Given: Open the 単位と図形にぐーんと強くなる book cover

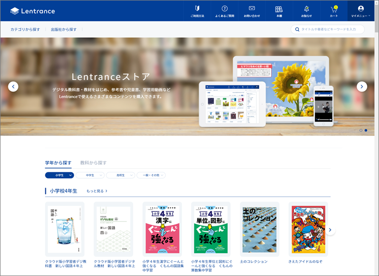Looking at the screenshot, I should coord(211,229).
